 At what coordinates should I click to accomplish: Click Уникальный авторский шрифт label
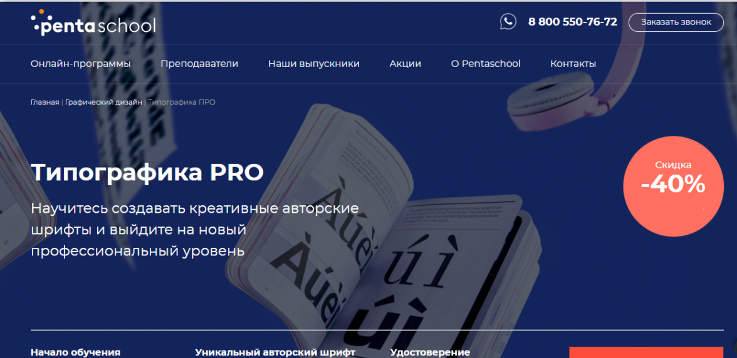276,352
